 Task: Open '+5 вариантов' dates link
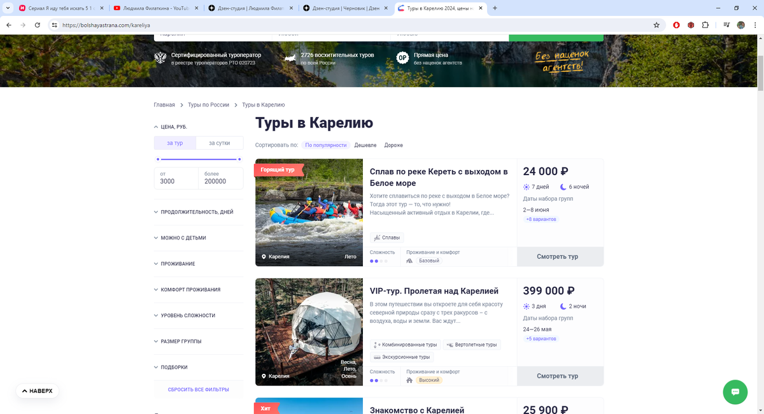click(x=541, y=339)
